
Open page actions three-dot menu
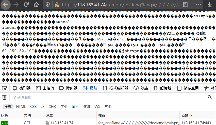point(198,5)
